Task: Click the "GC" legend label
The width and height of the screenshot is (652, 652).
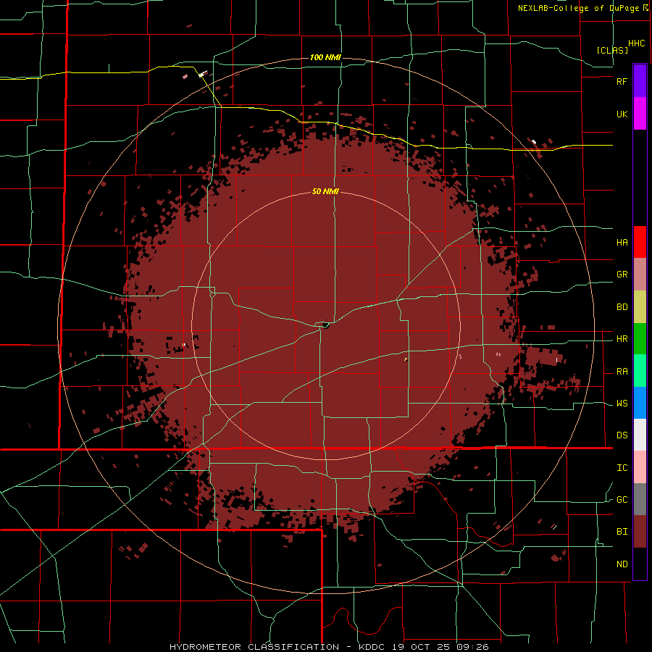Action: (x=622, y=500)
